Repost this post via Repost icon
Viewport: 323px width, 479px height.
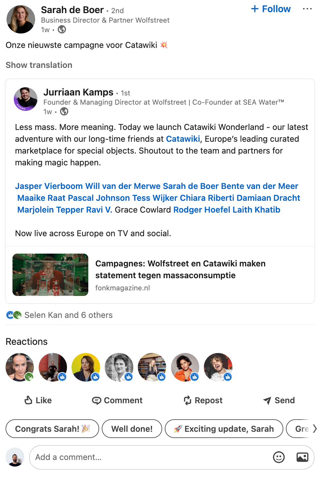tap(187, 400)
